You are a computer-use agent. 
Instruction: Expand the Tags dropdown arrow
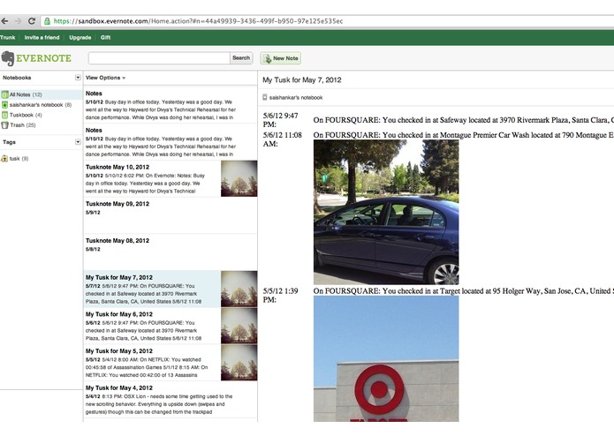click(x=78, y=142)
